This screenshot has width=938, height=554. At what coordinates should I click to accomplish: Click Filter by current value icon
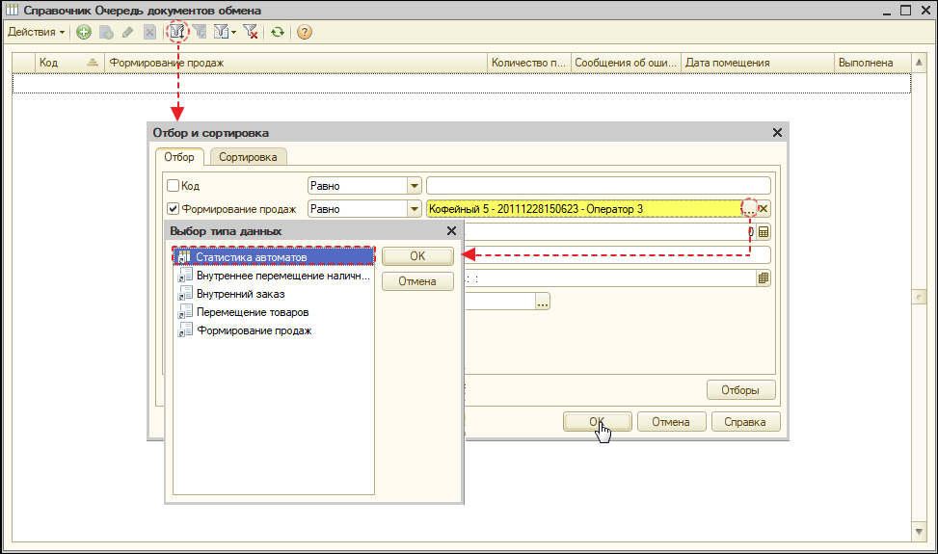pyautogui.click(x=200, y=32)
